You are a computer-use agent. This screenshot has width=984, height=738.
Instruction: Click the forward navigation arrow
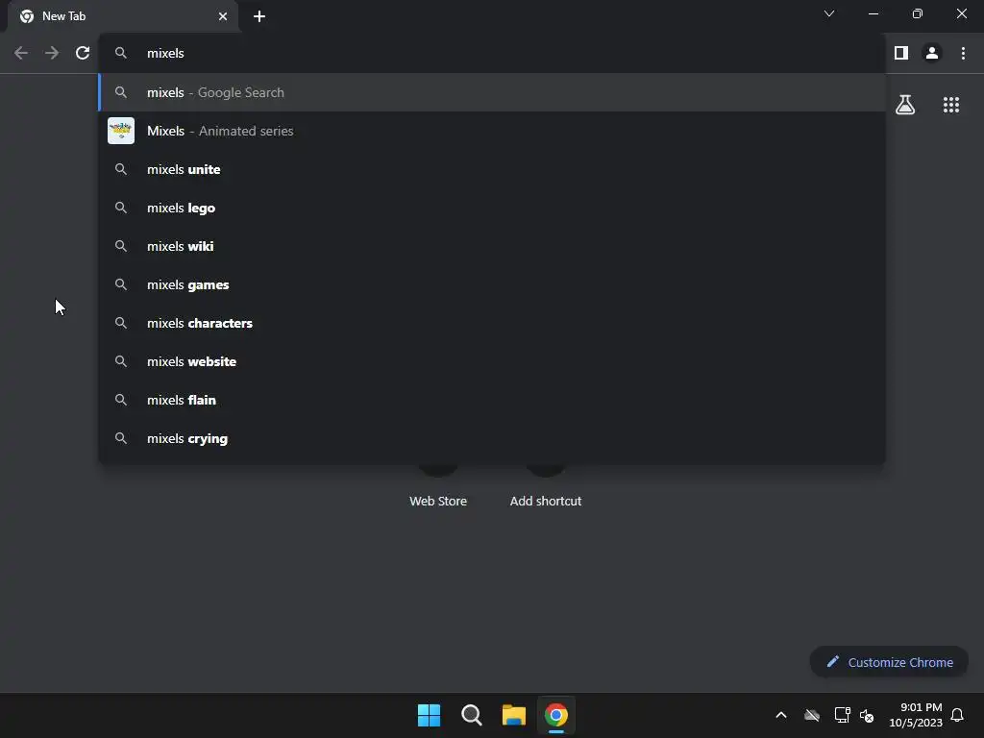coord(52,54)
